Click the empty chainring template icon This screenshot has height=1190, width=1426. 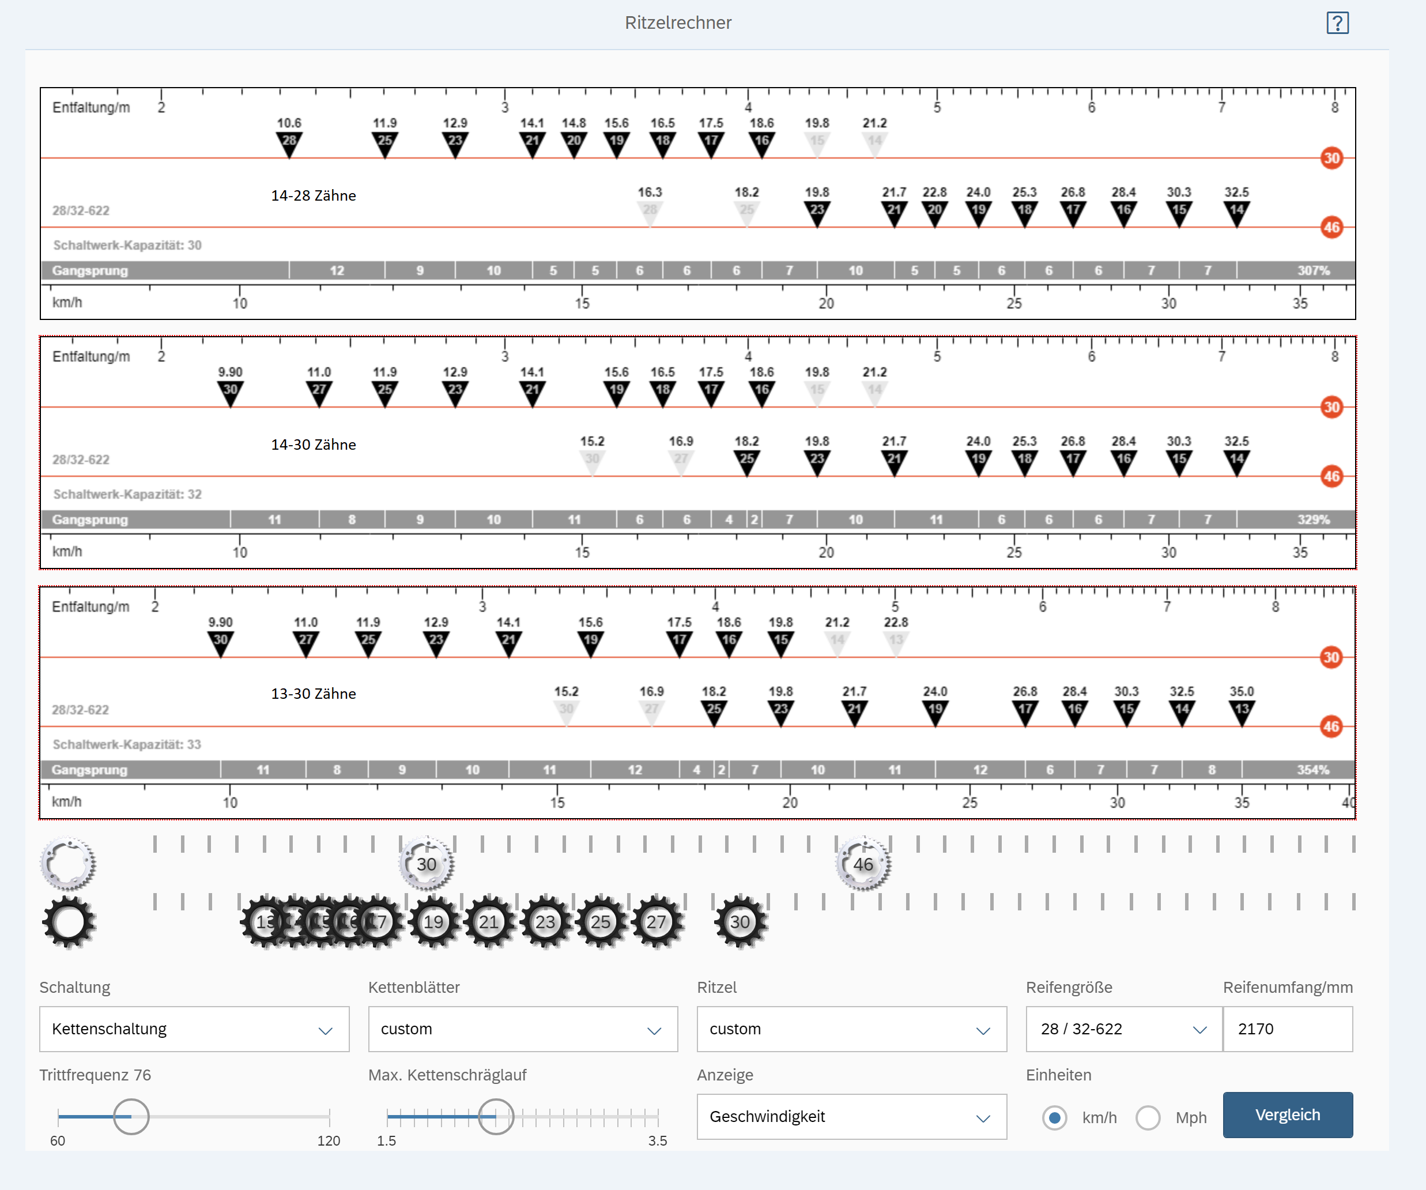(x=68, y=864)
